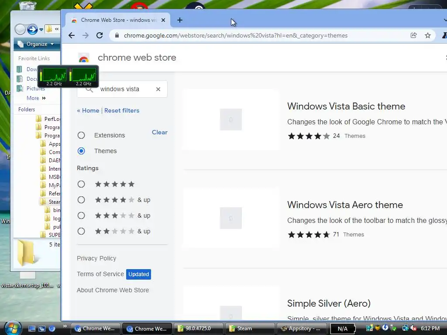Switch to Appsitory taskbar button
447x335 pixels.
pyautogui.click(x=301, y=328)
